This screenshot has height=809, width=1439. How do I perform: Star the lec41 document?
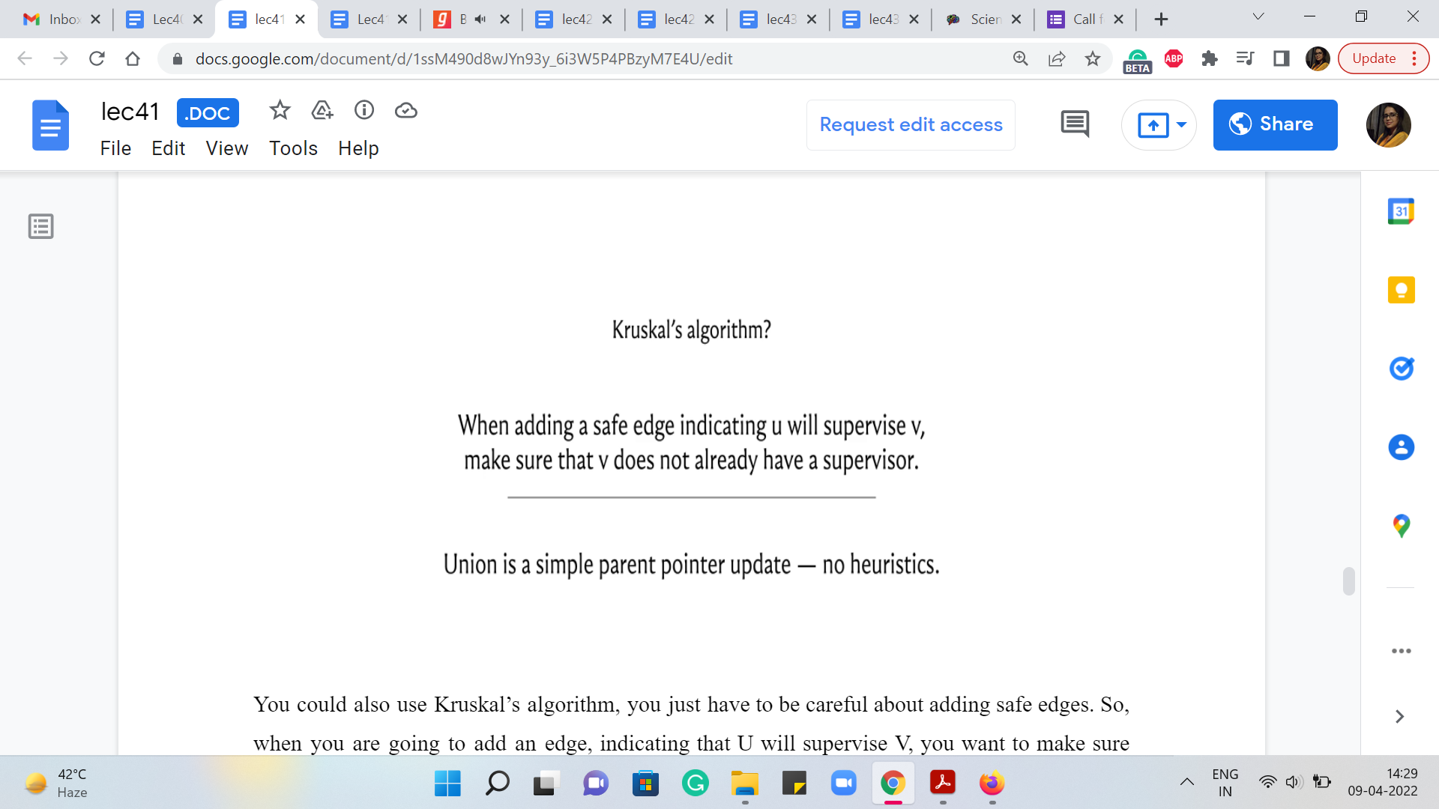(280, 111)
